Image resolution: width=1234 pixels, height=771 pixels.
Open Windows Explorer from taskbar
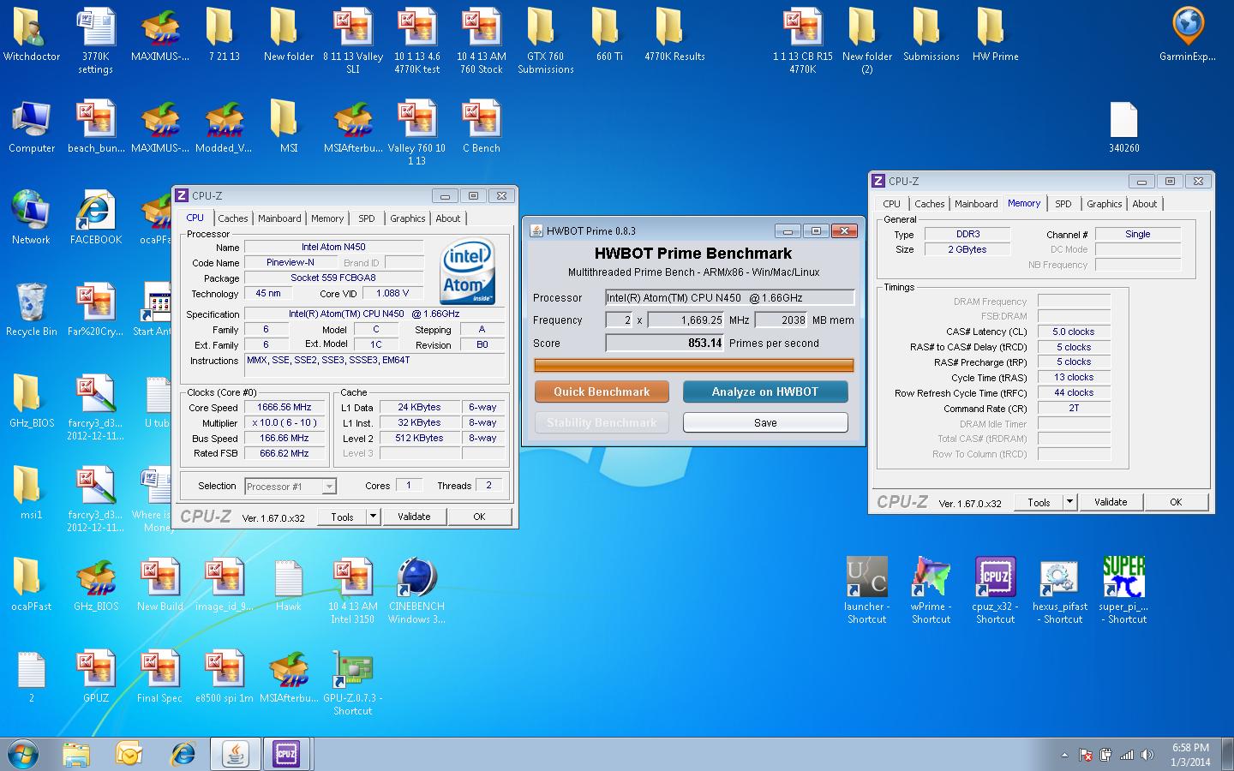click(75, 754)
